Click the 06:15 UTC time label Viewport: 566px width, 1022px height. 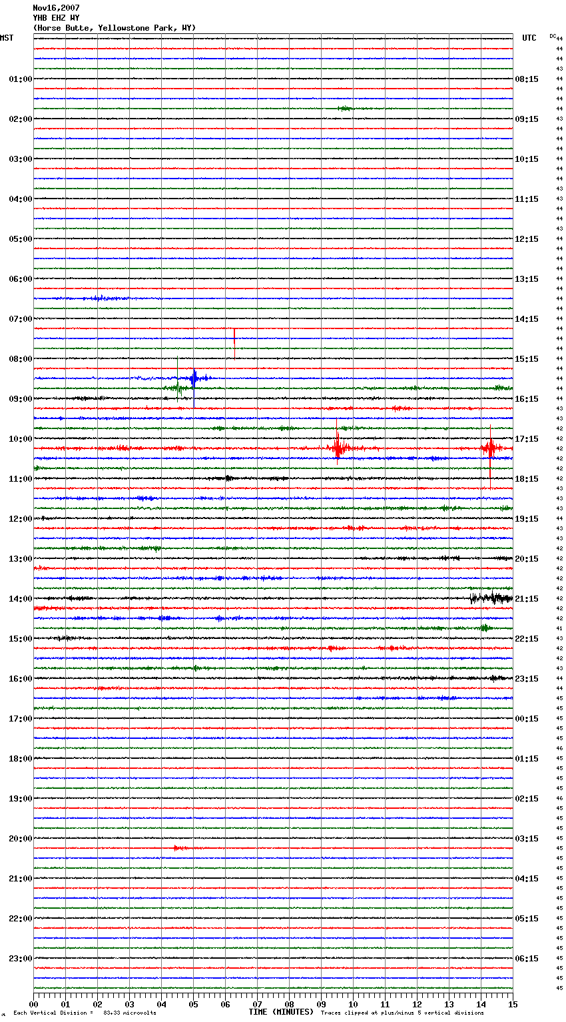[527, 959]
